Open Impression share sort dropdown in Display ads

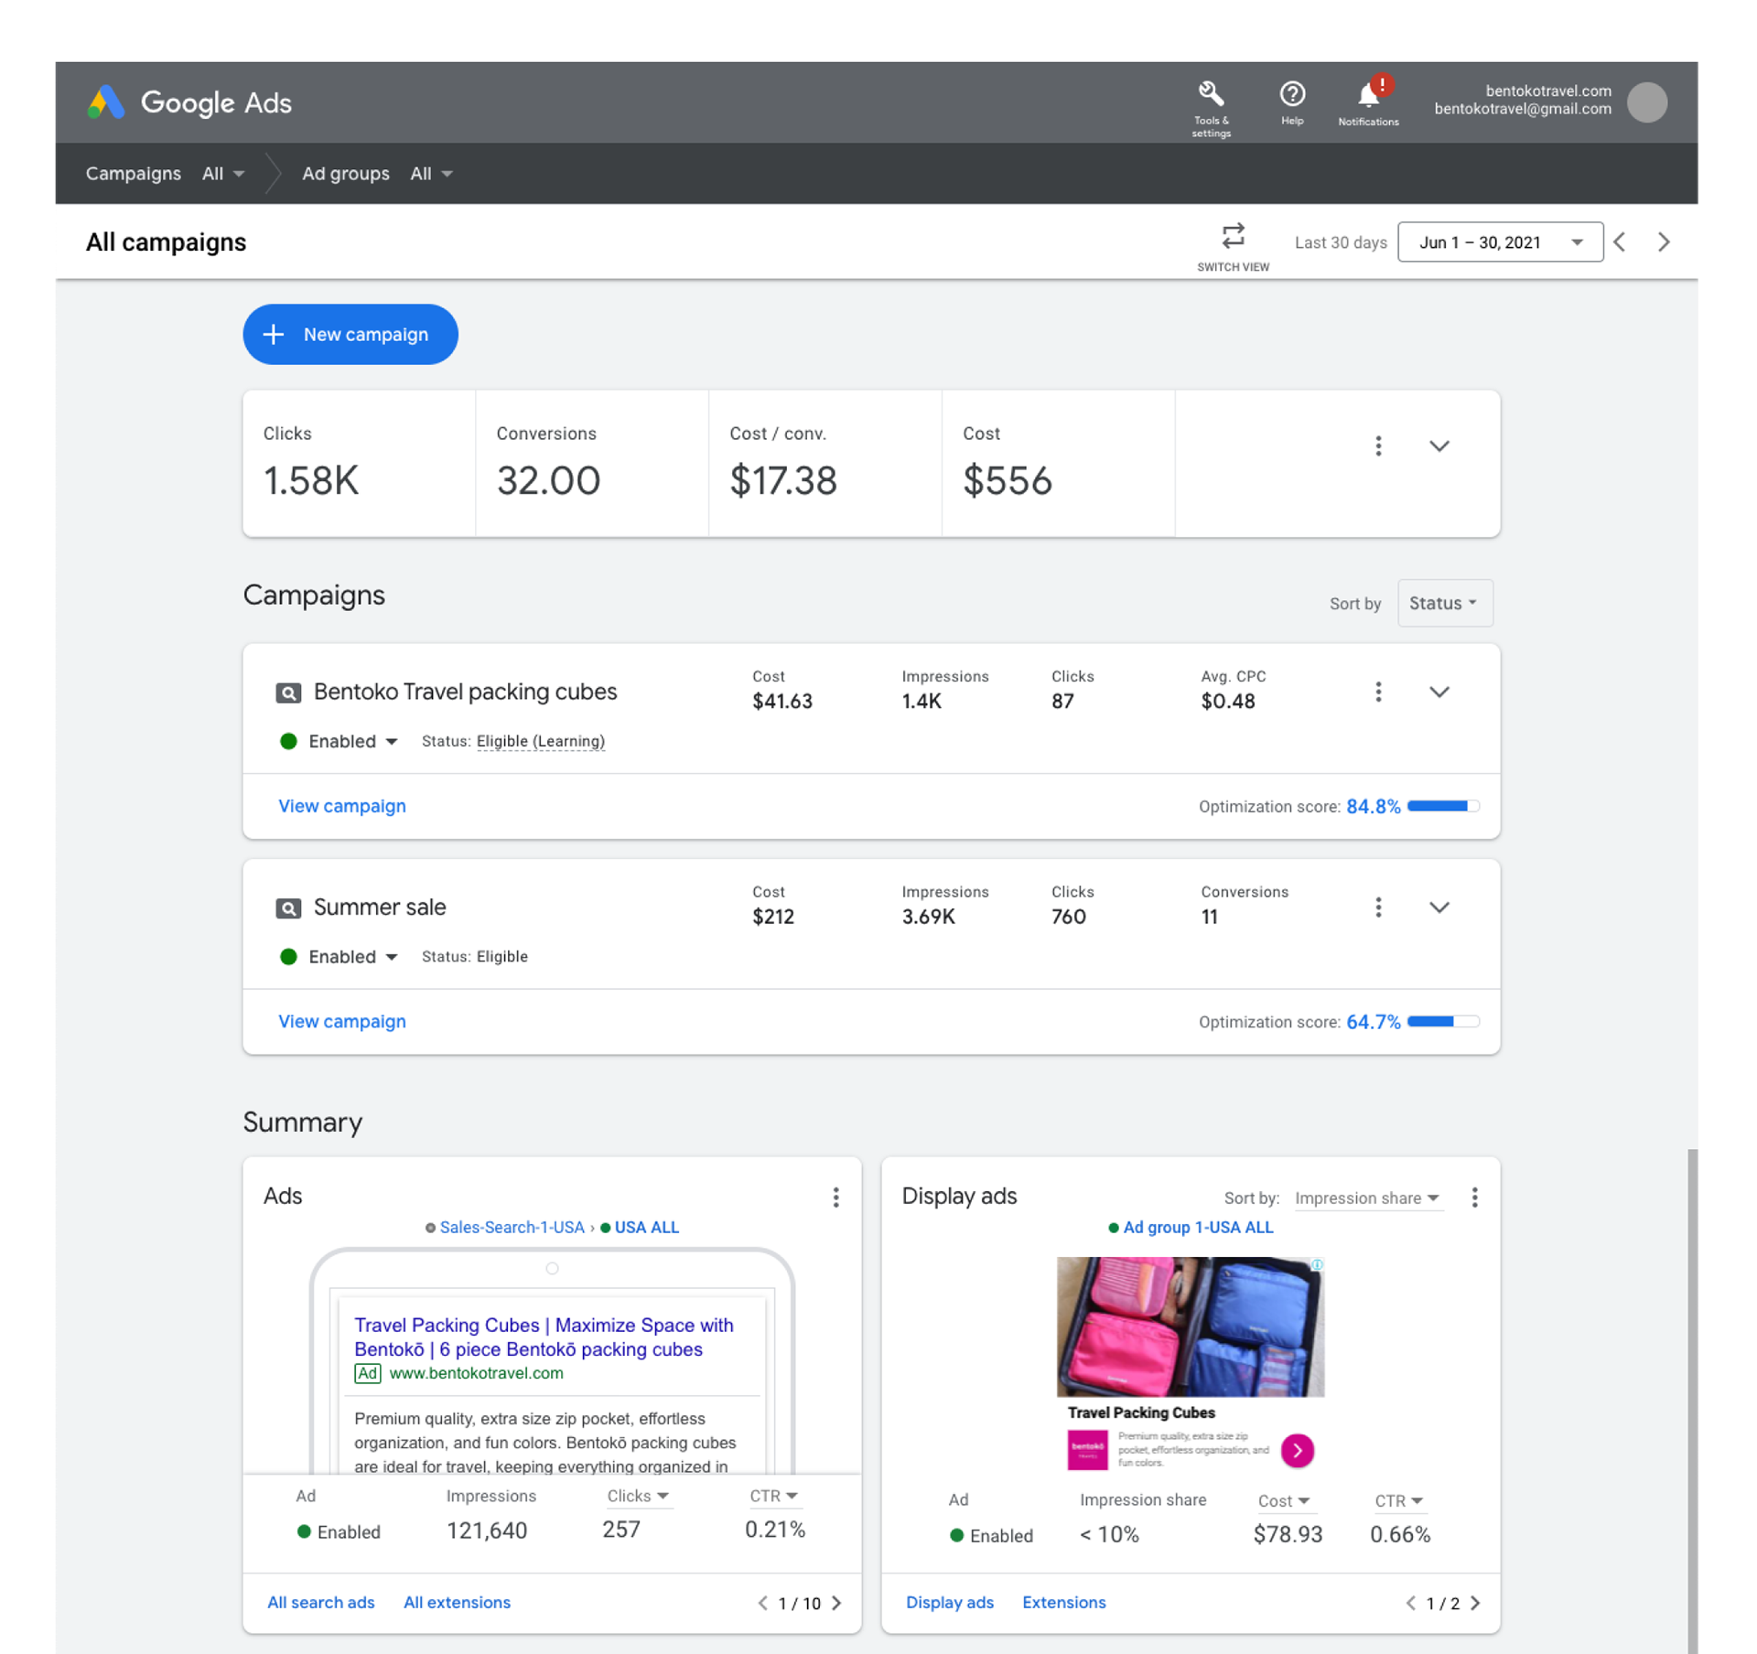coord(1368,1198)
